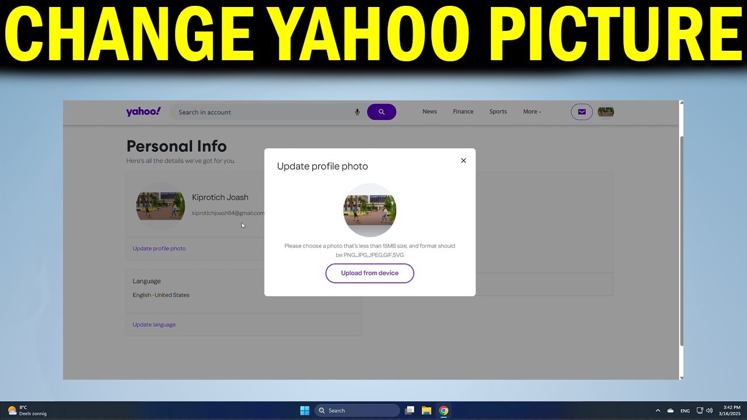Open the News menu item
This screenshot has width=747, height=420.
point(430,111)
